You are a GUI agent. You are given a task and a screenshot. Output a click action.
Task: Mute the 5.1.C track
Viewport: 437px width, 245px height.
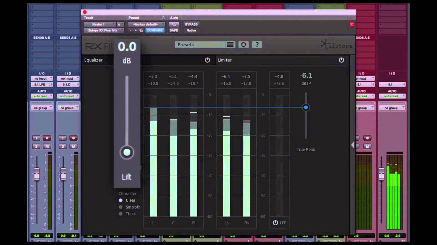tap(73, 146)
